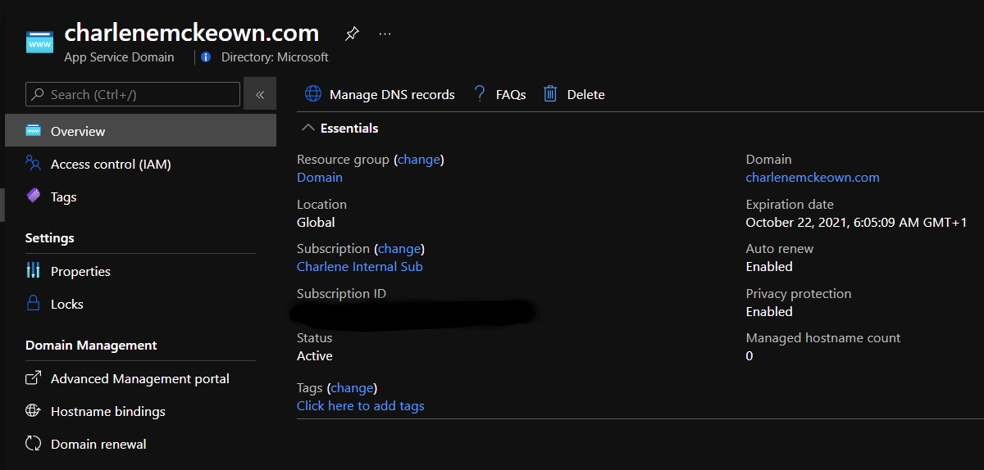Open the Domain resource group link
Image resolution: width=984 pixels, height=470 pixels.
pos(320,178)
